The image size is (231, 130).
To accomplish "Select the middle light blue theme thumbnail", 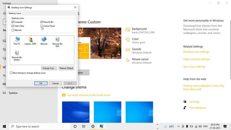I will click(x=108, y=112).
